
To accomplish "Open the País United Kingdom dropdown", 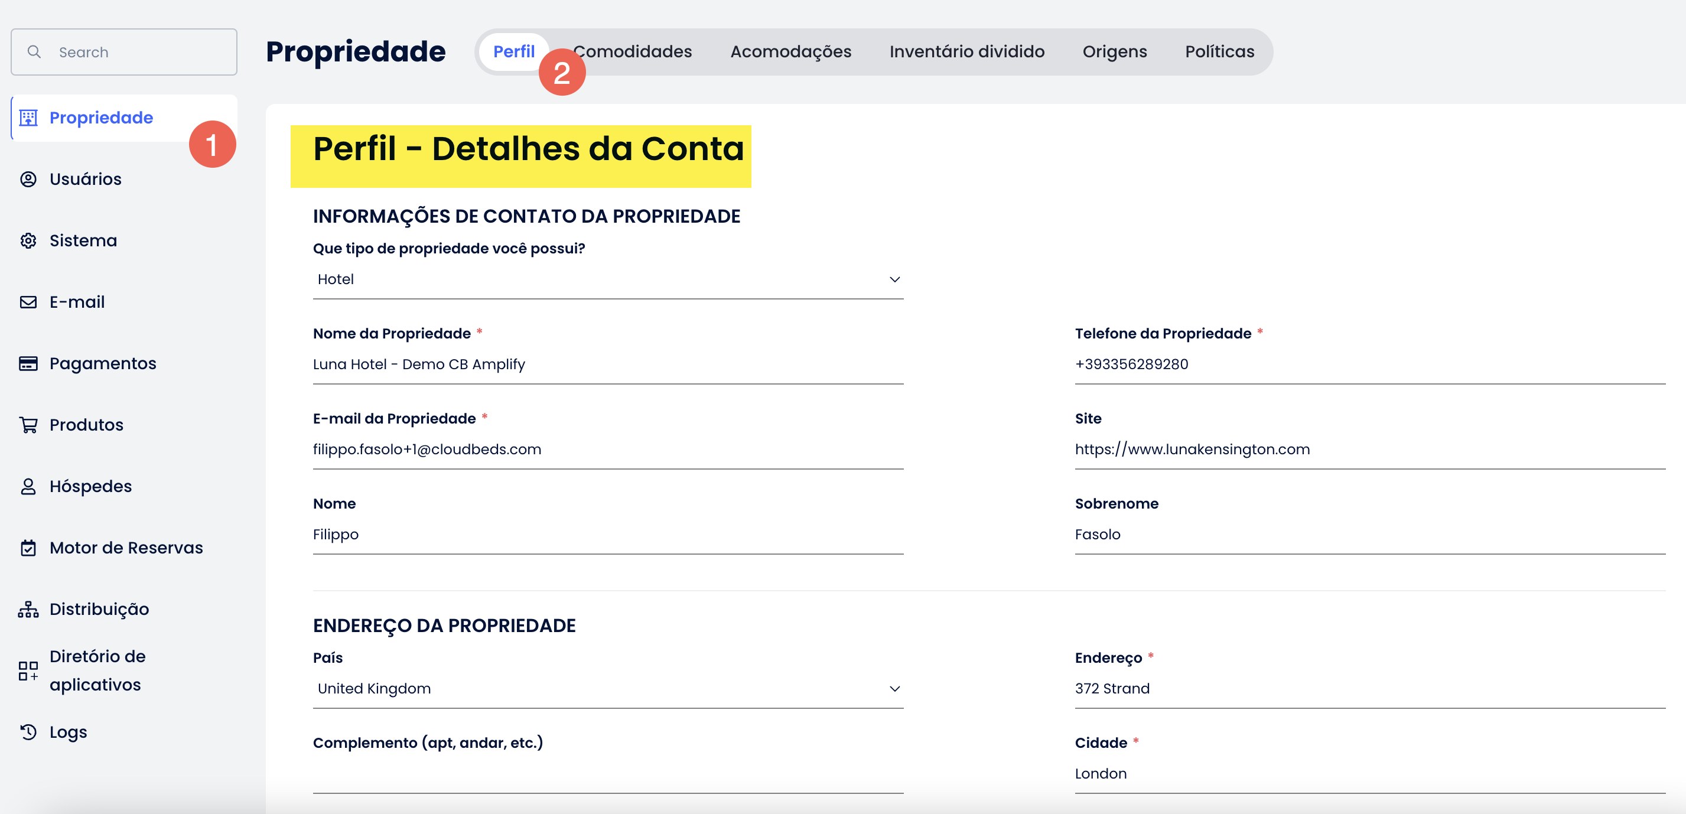I will (x=608, y=689).
